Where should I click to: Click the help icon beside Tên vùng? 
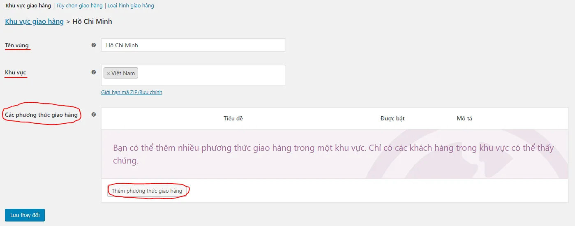point(94,45)
